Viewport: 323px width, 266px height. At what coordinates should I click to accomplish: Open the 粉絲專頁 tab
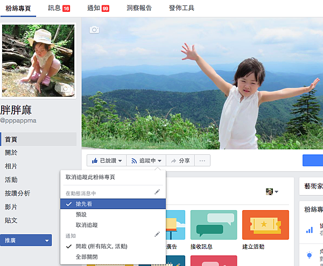click(18, 9)
